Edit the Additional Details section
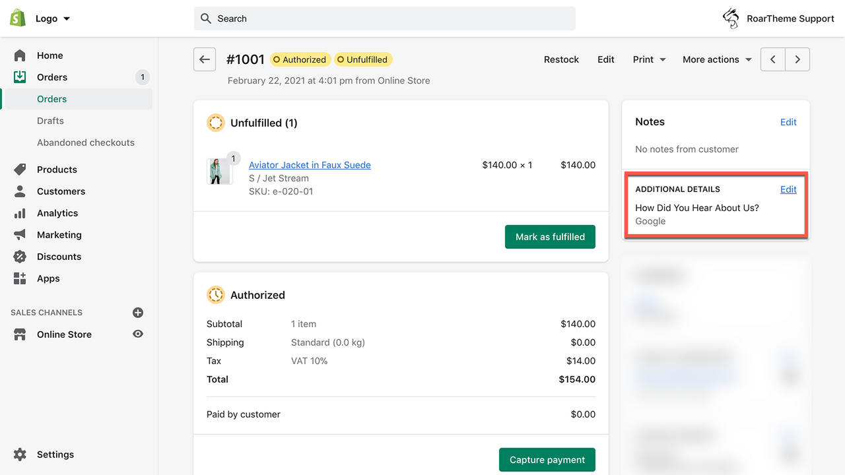This screenshot has height=475, width=845. 788,189
